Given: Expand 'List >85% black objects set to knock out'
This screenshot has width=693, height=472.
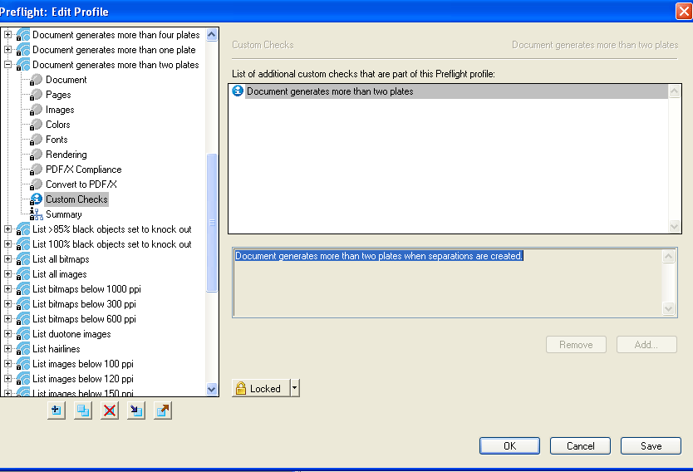Looking at the screenshot, I should coord(7,229).
